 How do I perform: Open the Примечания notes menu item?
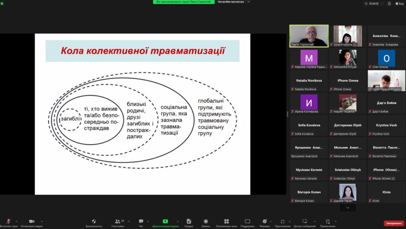pyautogui.click(x=327, y=222)
